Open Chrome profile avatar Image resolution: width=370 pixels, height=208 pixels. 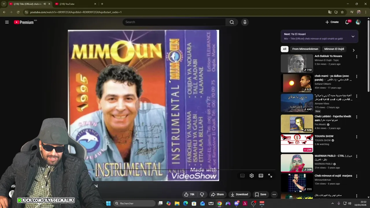359,12
